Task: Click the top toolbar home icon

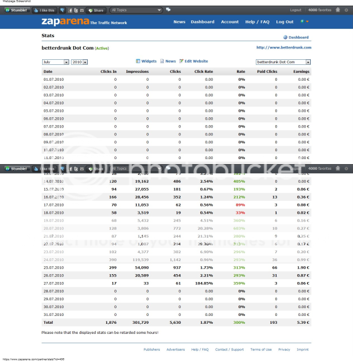Action: pos(338,10)
